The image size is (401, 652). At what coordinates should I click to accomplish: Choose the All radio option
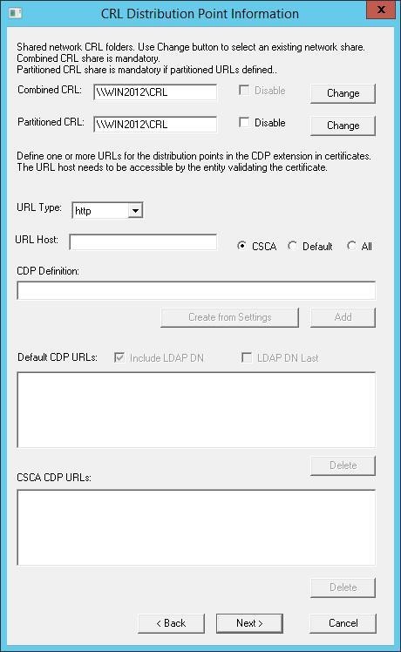click(x=351, y=246)
